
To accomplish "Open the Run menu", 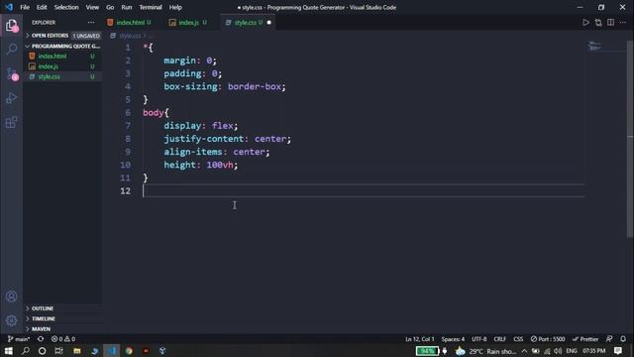I will pos(127,7).
